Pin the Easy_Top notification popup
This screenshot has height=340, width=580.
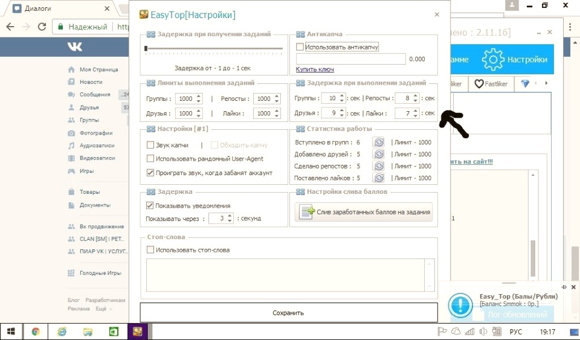click(x=564, y=287)
